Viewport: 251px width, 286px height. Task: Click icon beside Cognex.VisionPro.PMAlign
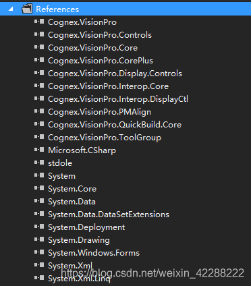39,111
